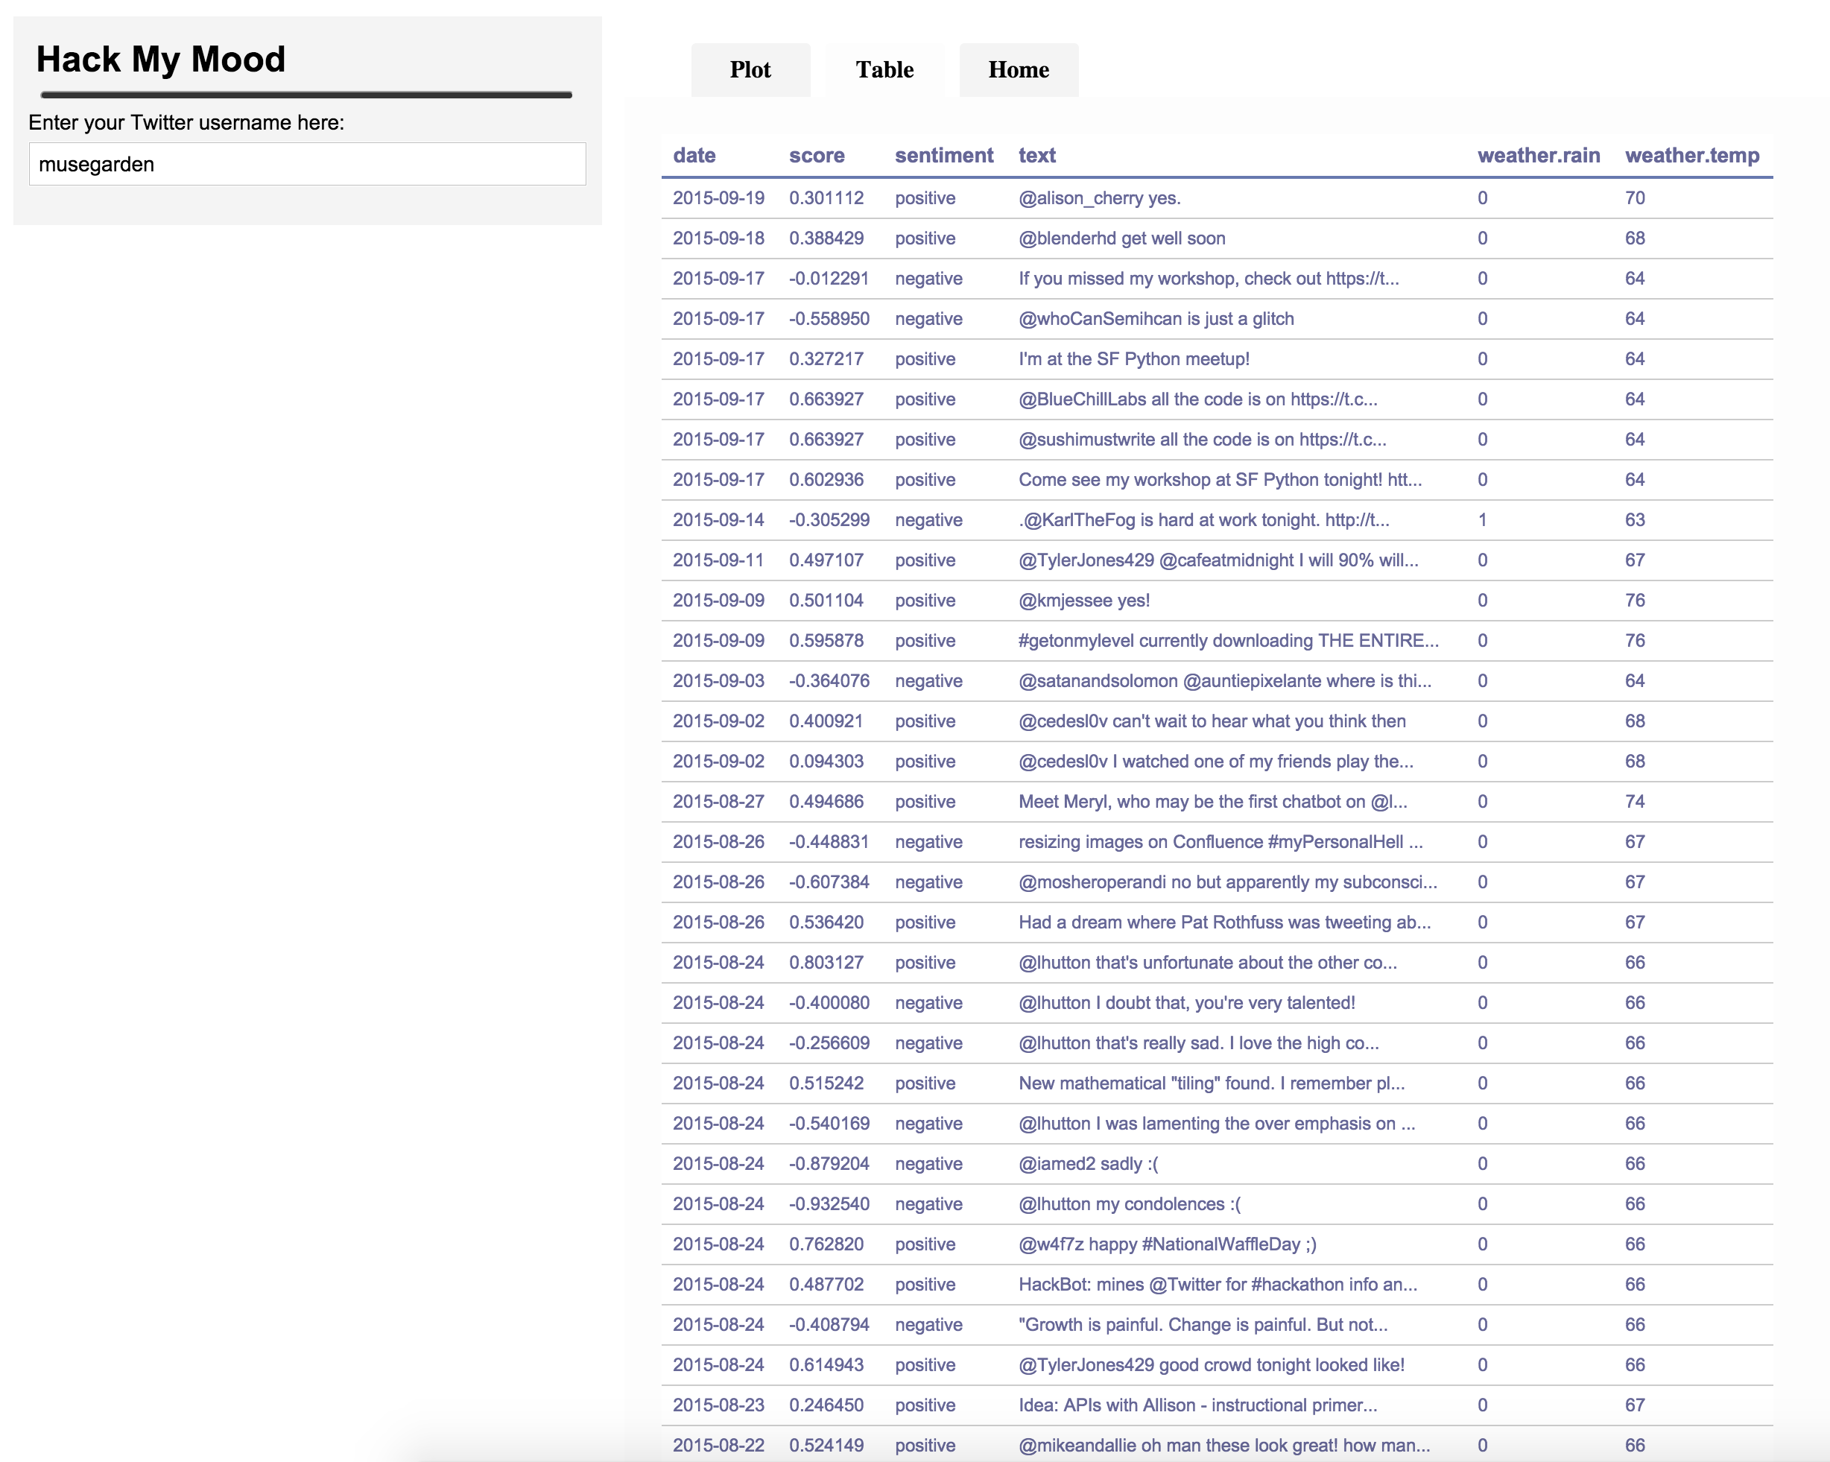Select the @kmjessee yes! tweet

(x=1084, y=601)
